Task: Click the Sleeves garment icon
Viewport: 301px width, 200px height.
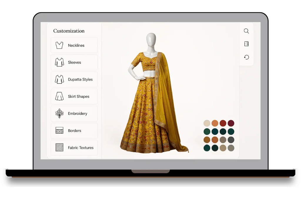Action: (59, 62)
